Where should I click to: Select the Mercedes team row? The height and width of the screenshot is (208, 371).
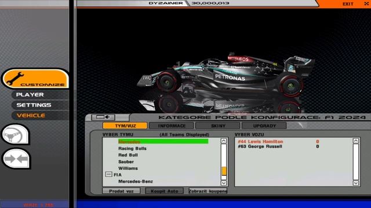(163, 142)
